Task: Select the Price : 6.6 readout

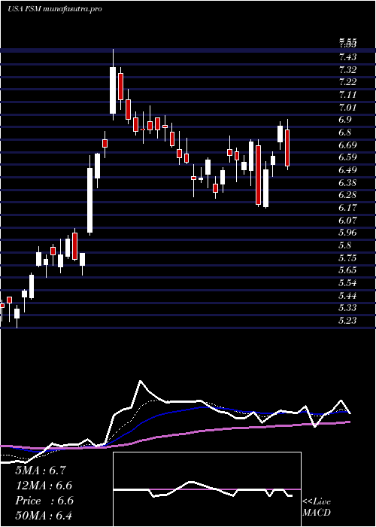Action: coord(44,501)
